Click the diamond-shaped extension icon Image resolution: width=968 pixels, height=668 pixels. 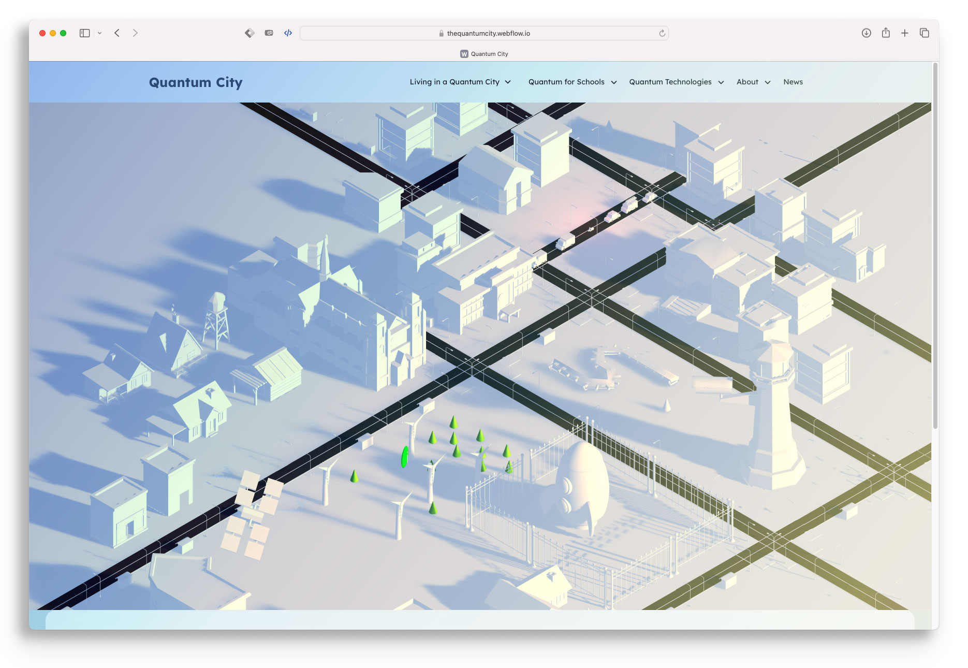point(250,33)
